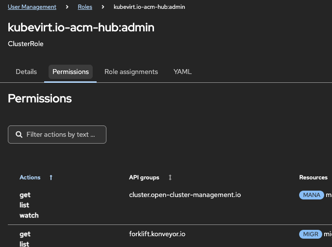Open the Role assignments tab
Screen dimensions: 332x247
coord(131,72)
